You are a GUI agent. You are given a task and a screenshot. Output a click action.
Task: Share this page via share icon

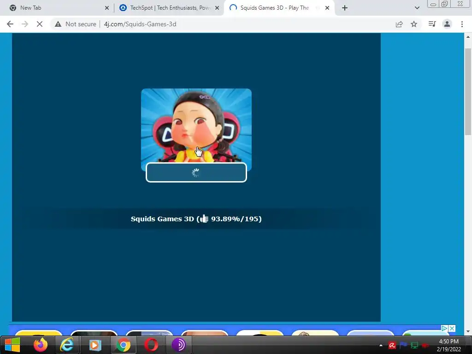[399, 24]
